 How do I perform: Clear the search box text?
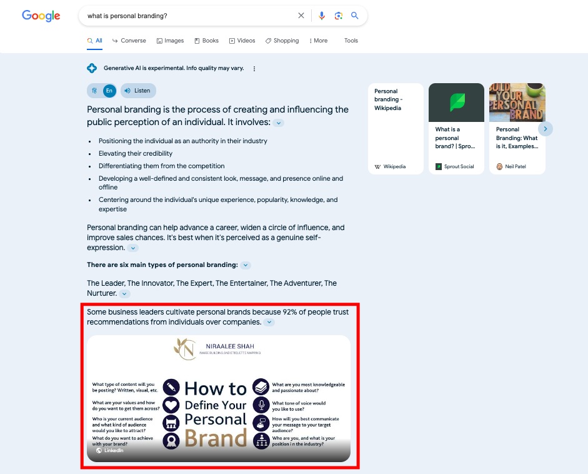[301, 16]
